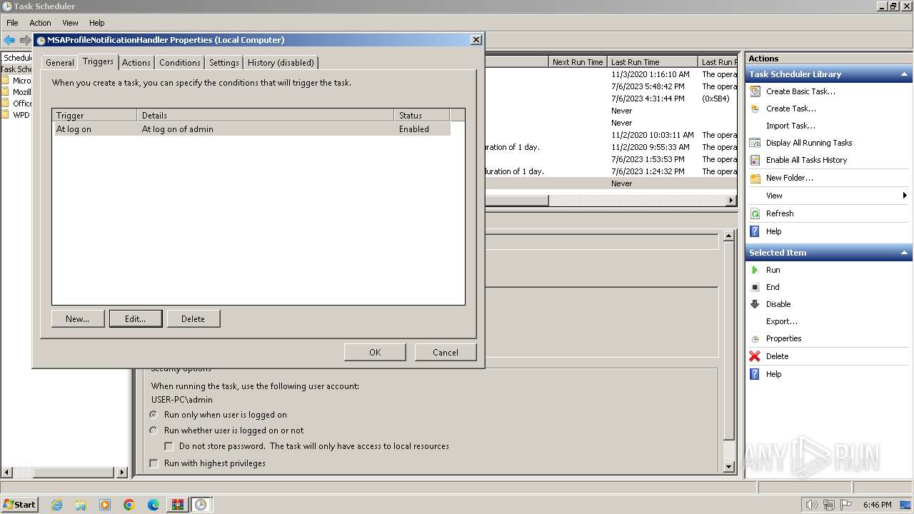The height and width of the screenshot is (514, 914).
Task: Switch to the History (disabled) tab
Action: point(281,63)
